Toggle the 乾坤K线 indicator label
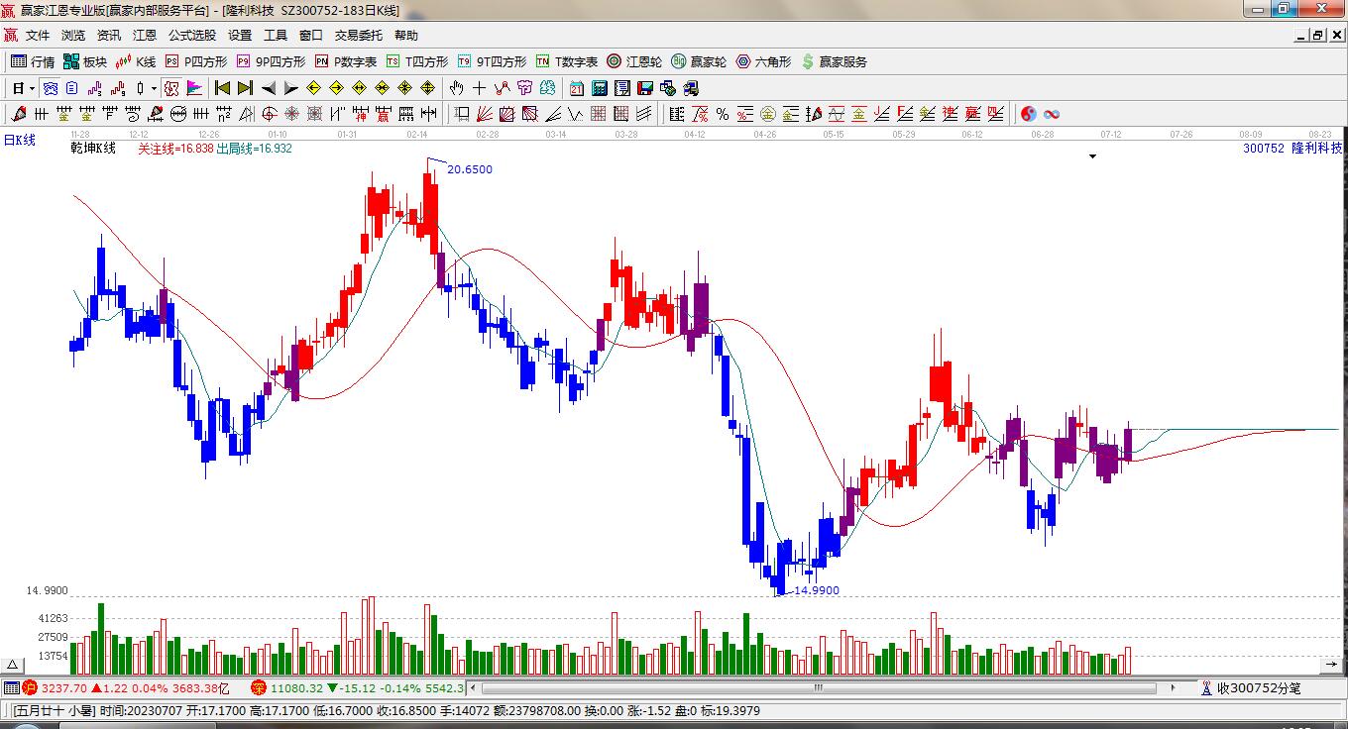Image resolution: width=1348 pixels, height=729 pixels. [93, 149]
